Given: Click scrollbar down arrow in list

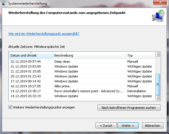Looking at the screenshot, I should tap(158, 98).
